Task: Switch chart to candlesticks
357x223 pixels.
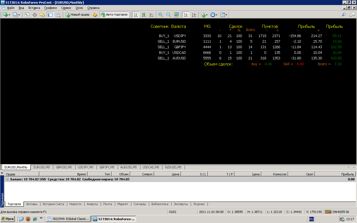Action: tap(144, 15)
